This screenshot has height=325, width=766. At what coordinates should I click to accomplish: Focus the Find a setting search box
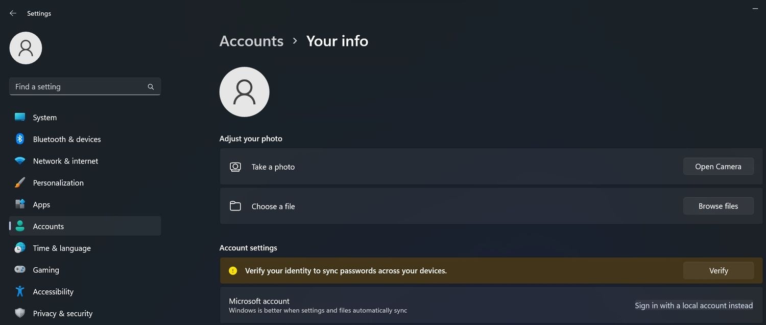click(85, 86)
